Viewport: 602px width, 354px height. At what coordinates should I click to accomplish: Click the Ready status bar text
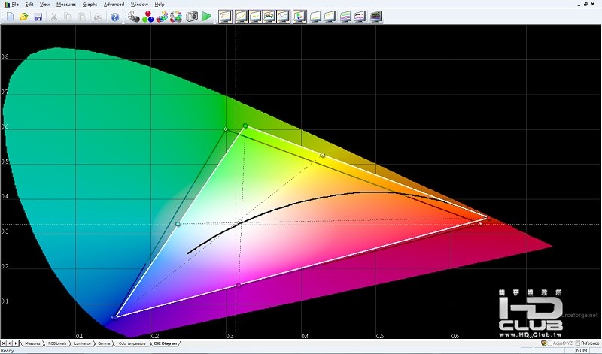tap(8, 350)
